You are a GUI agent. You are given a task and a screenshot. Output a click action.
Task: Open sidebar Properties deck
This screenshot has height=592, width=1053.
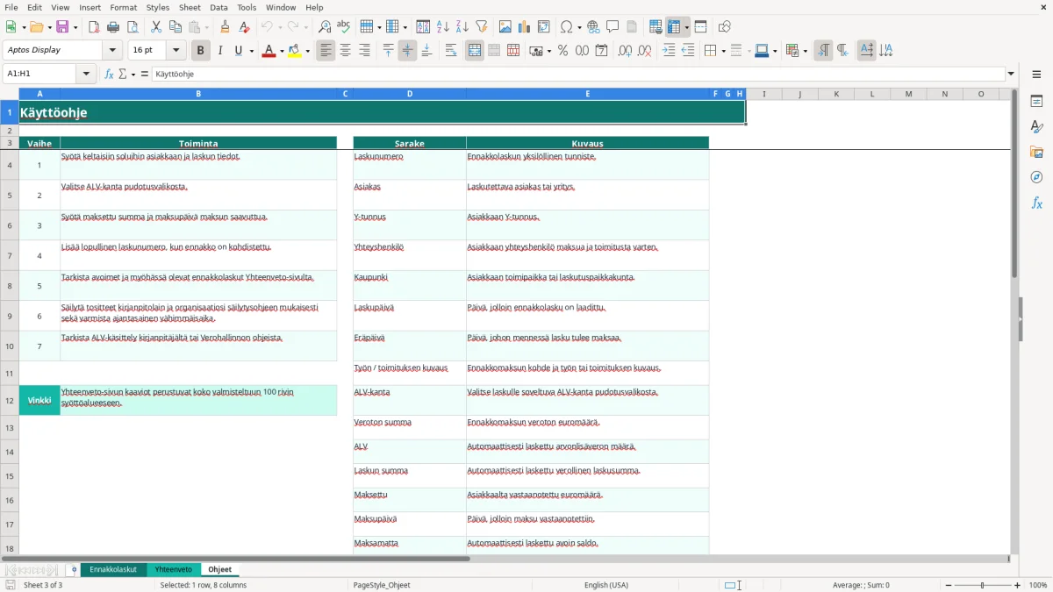tap(1036, 102)
